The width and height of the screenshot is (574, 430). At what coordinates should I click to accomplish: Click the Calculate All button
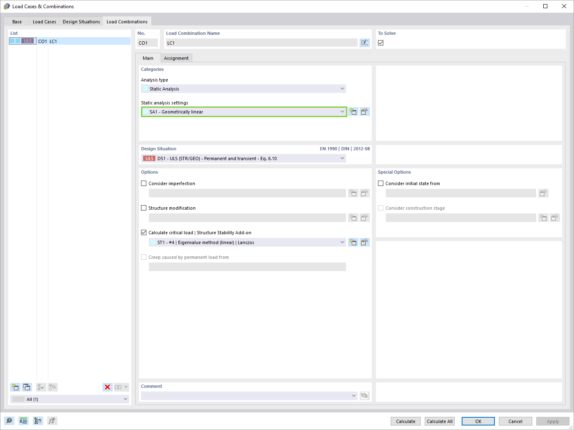(439, 421)
